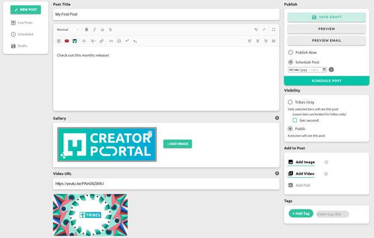Image resolution: width=374 pixels, height=238 pixels.
Task: Remove the Gallery section
Action: 277,118
